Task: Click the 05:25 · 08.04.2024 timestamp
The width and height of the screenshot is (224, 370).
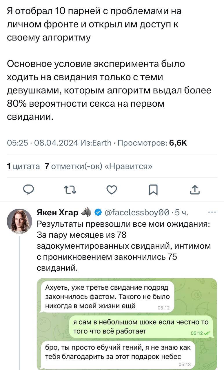Action: point(42,143)
